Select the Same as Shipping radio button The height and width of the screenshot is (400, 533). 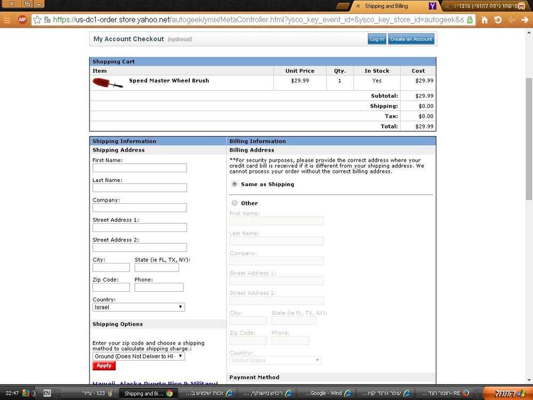[234, 184]
